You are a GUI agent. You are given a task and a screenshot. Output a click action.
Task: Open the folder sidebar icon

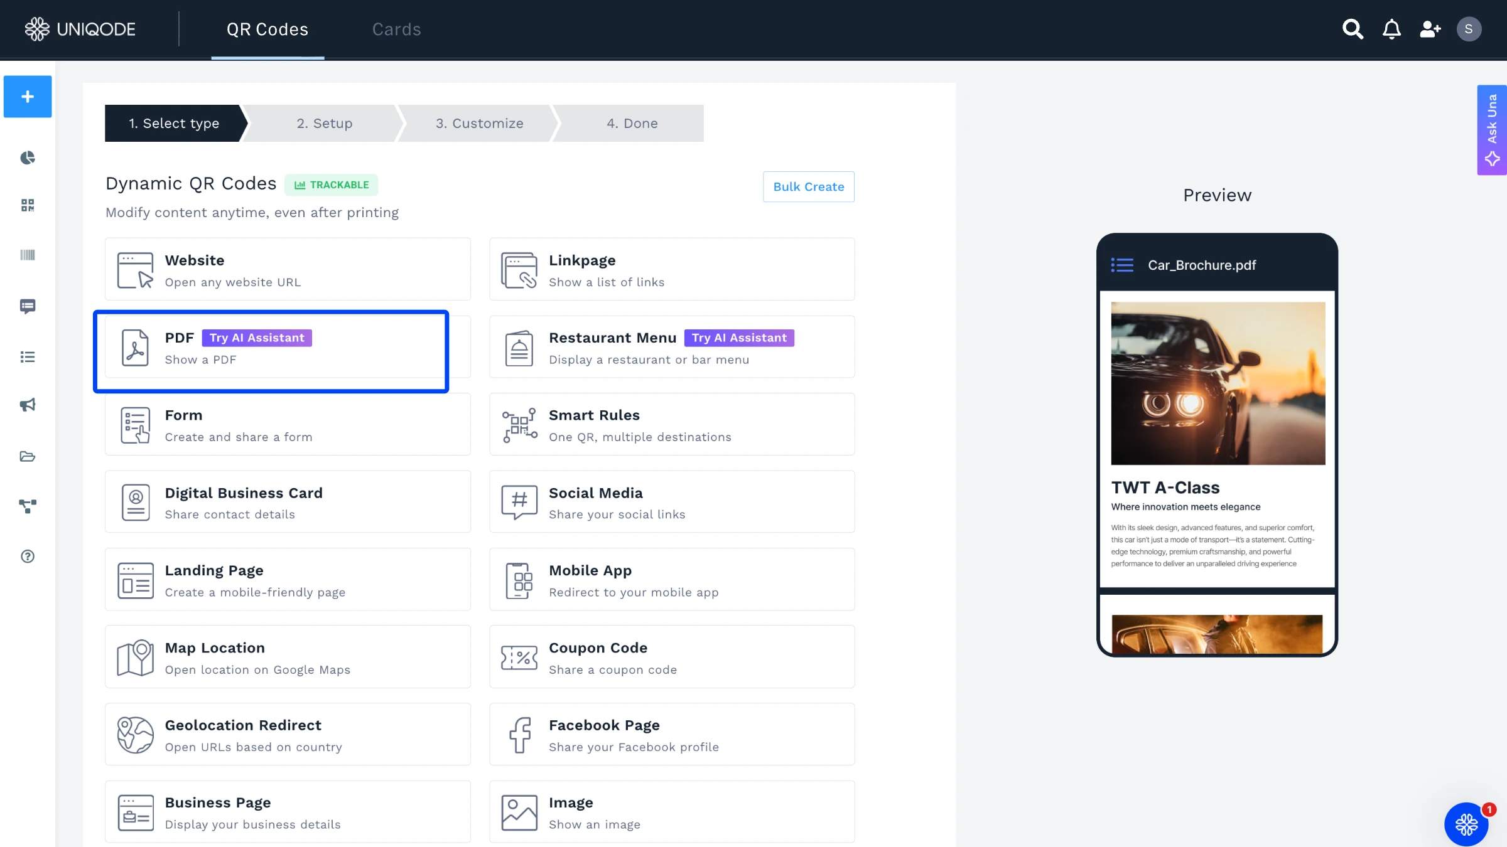click(28, 456)
